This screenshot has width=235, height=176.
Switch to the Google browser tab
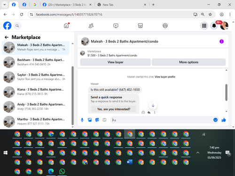coord(35,5)
